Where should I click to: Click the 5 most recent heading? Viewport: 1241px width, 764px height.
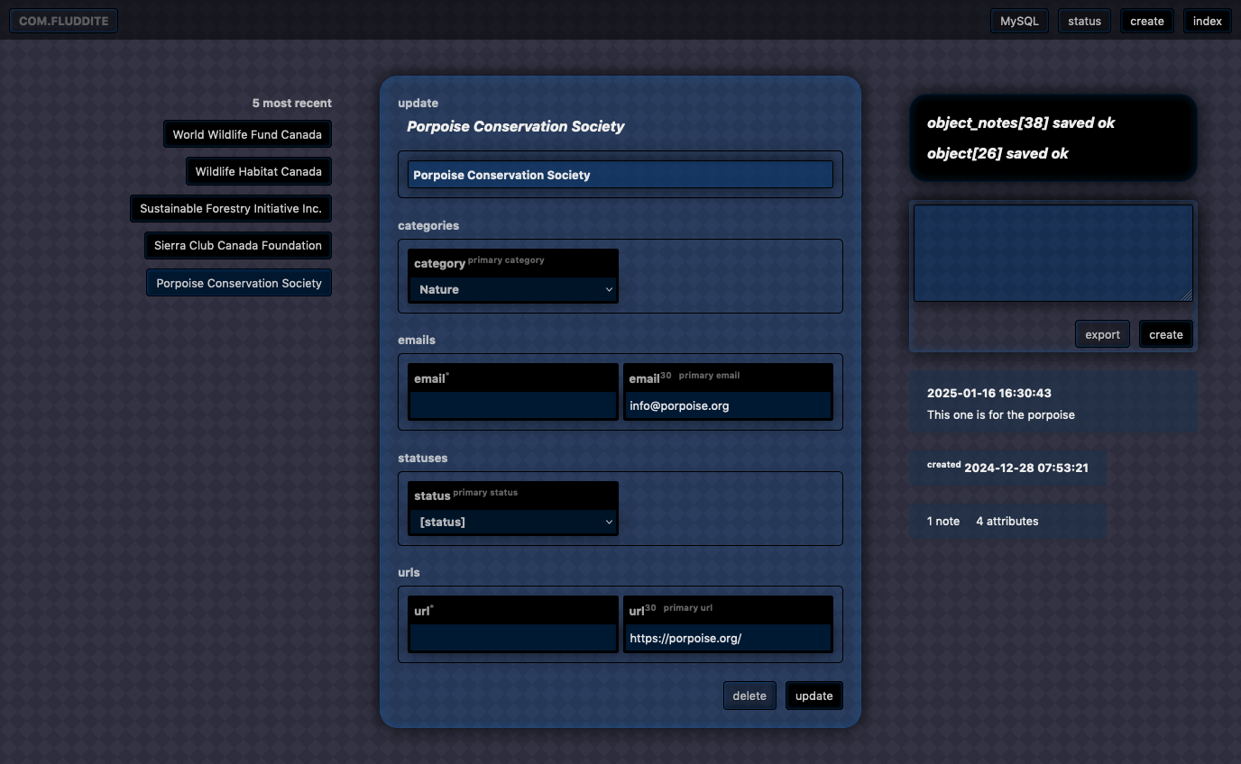pos(292,103)
